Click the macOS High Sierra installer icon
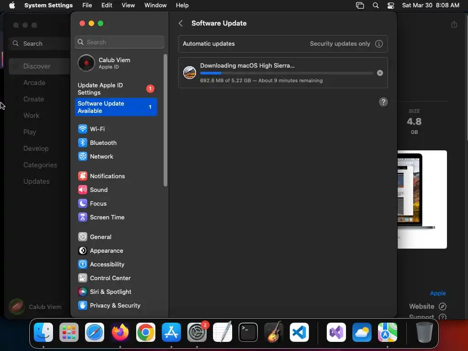 pyautogui.click(x=190, y=73)
